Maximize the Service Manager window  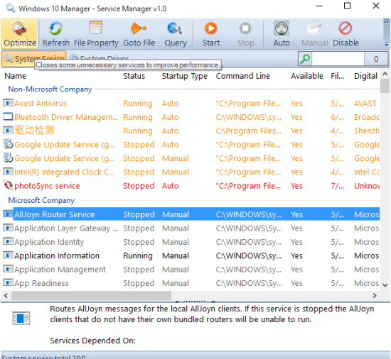click(347, 6)
